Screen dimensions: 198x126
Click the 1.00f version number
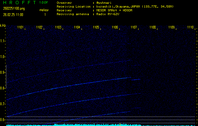[x=44, y=3]
